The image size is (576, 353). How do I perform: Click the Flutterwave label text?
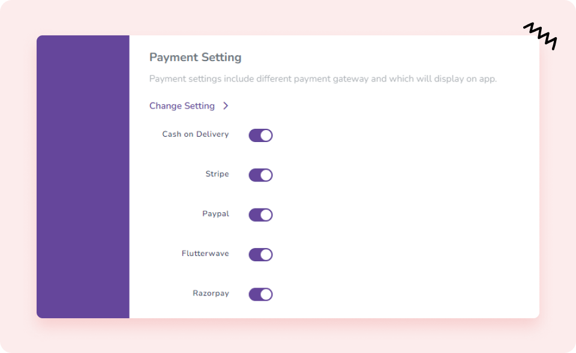205,254
